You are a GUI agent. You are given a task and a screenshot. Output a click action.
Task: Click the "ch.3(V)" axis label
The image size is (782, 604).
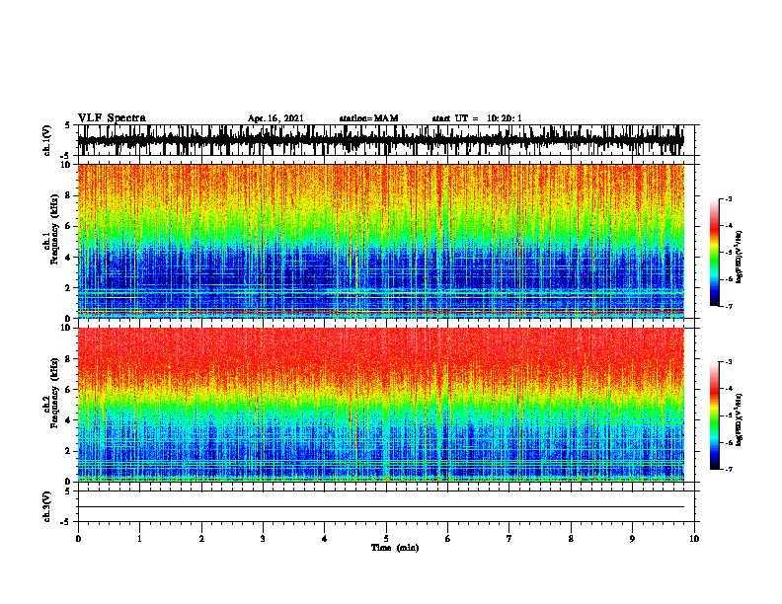coord(47,506)
